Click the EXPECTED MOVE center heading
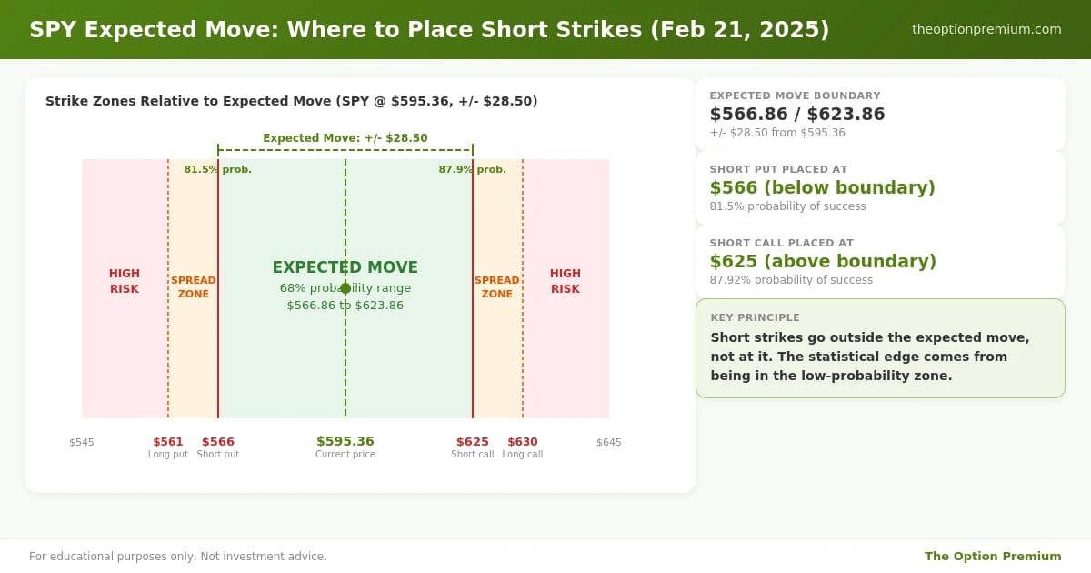The height and width of the screenshot is (573, 1091). (x=345, y=267)
